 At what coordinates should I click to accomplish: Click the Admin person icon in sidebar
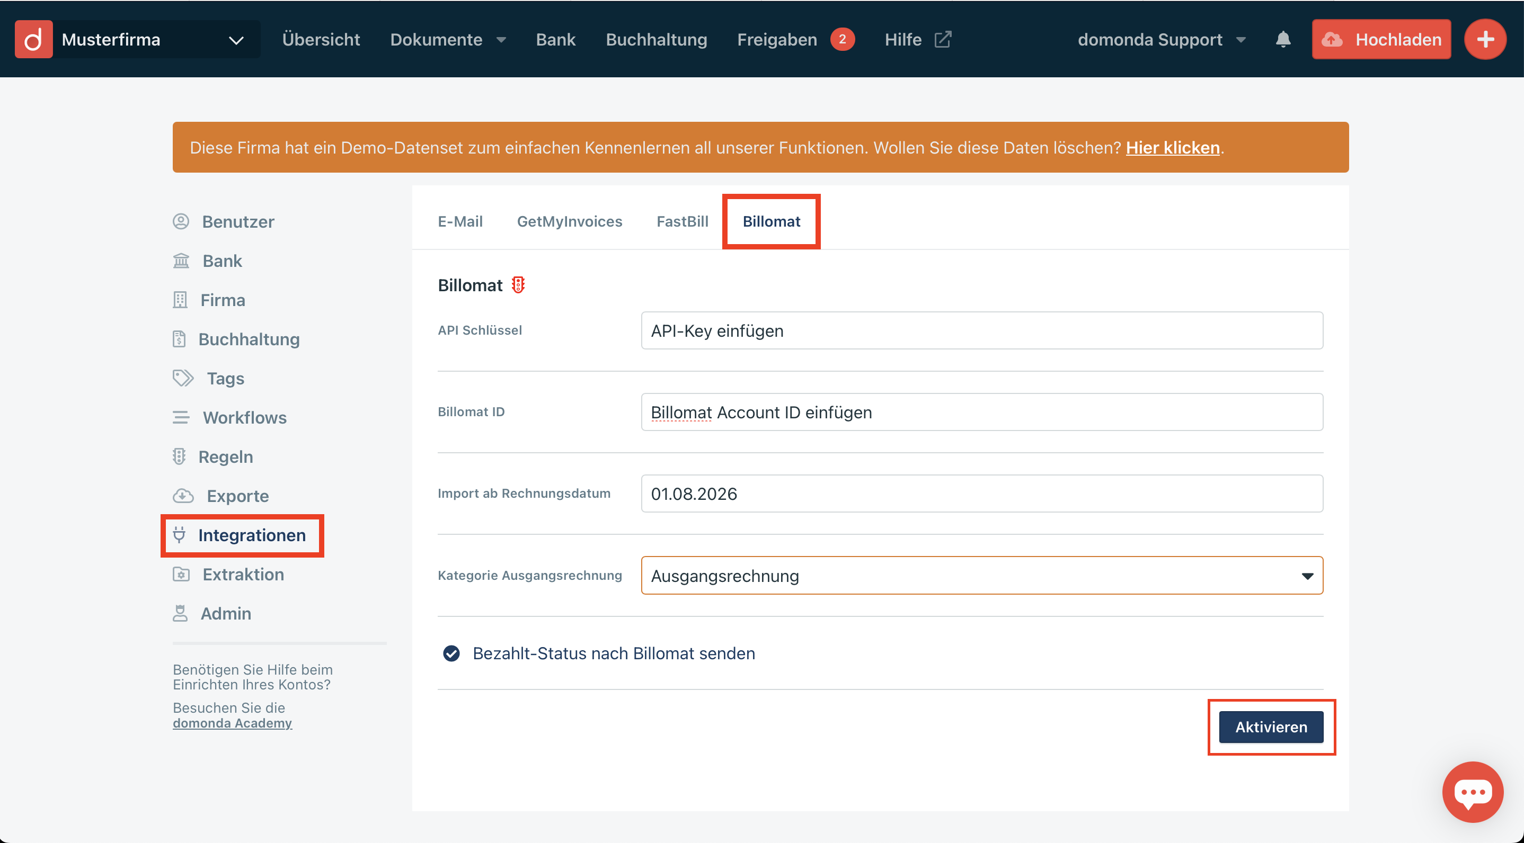coord(181,613)
